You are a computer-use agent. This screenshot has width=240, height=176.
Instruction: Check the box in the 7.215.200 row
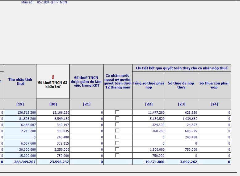pyautogui.click(x=117, y=131)
